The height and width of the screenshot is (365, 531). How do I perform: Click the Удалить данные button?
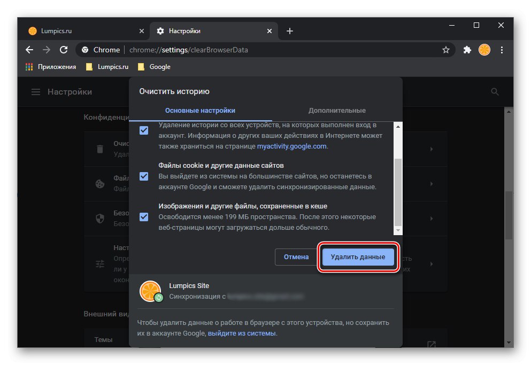point(358,257)
